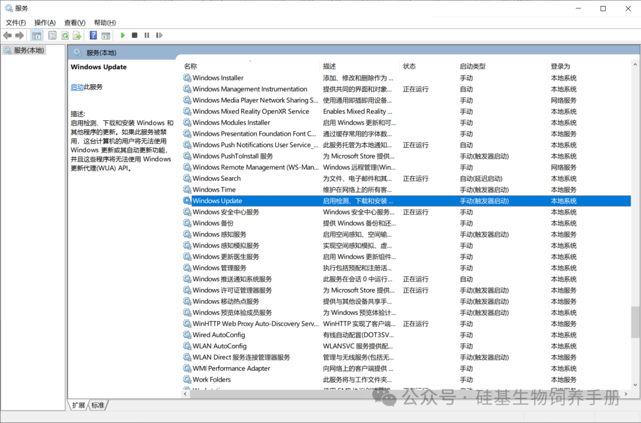This screenshot has width=641, height=423.
Task: Click the Properties toolbar icon
Action: click(x=52, y=36)
